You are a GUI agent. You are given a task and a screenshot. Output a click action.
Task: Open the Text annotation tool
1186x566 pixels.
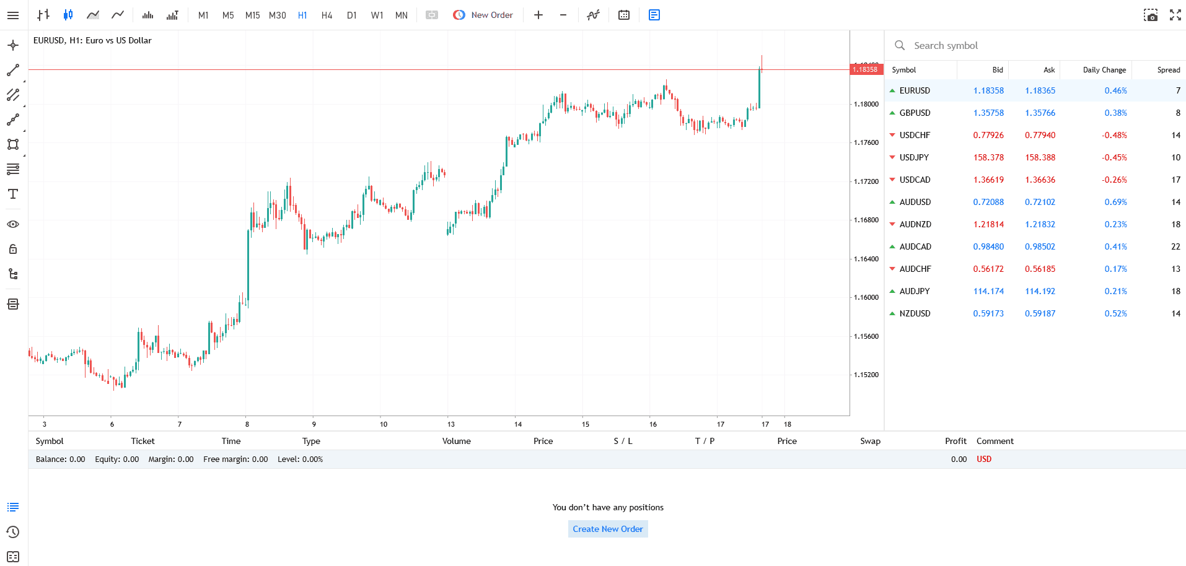tap(12, 194)
